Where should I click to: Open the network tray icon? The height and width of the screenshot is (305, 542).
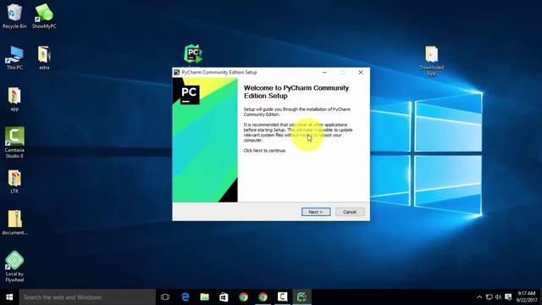click(489, 297)
